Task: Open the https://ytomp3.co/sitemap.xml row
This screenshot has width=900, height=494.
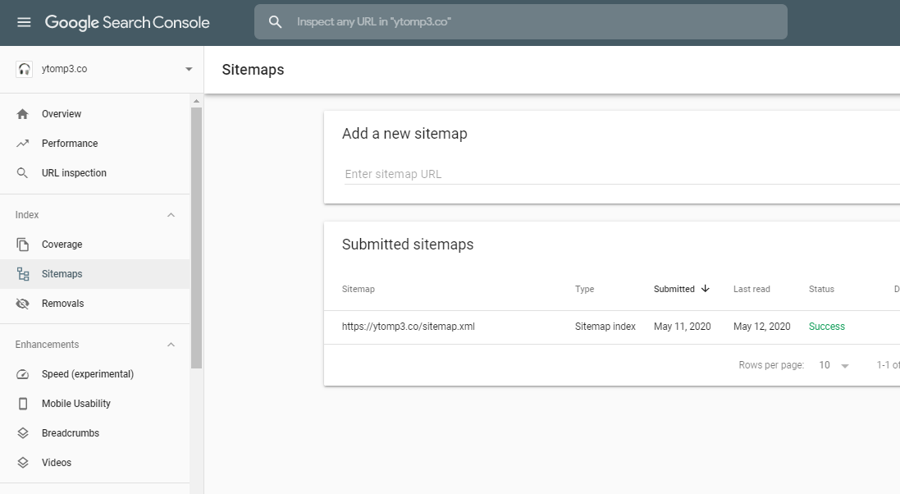Action: [612, 327]
